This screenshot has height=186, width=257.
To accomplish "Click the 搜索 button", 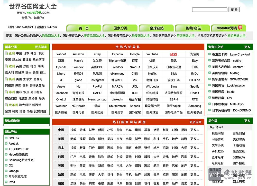I will 234,10.
